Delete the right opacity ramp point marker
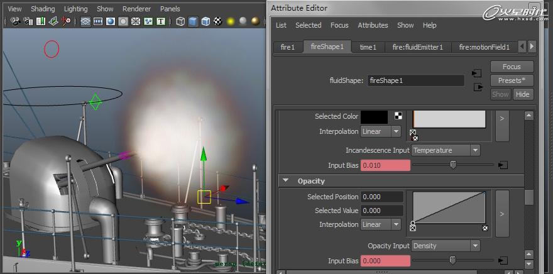 tap(485, 228)
